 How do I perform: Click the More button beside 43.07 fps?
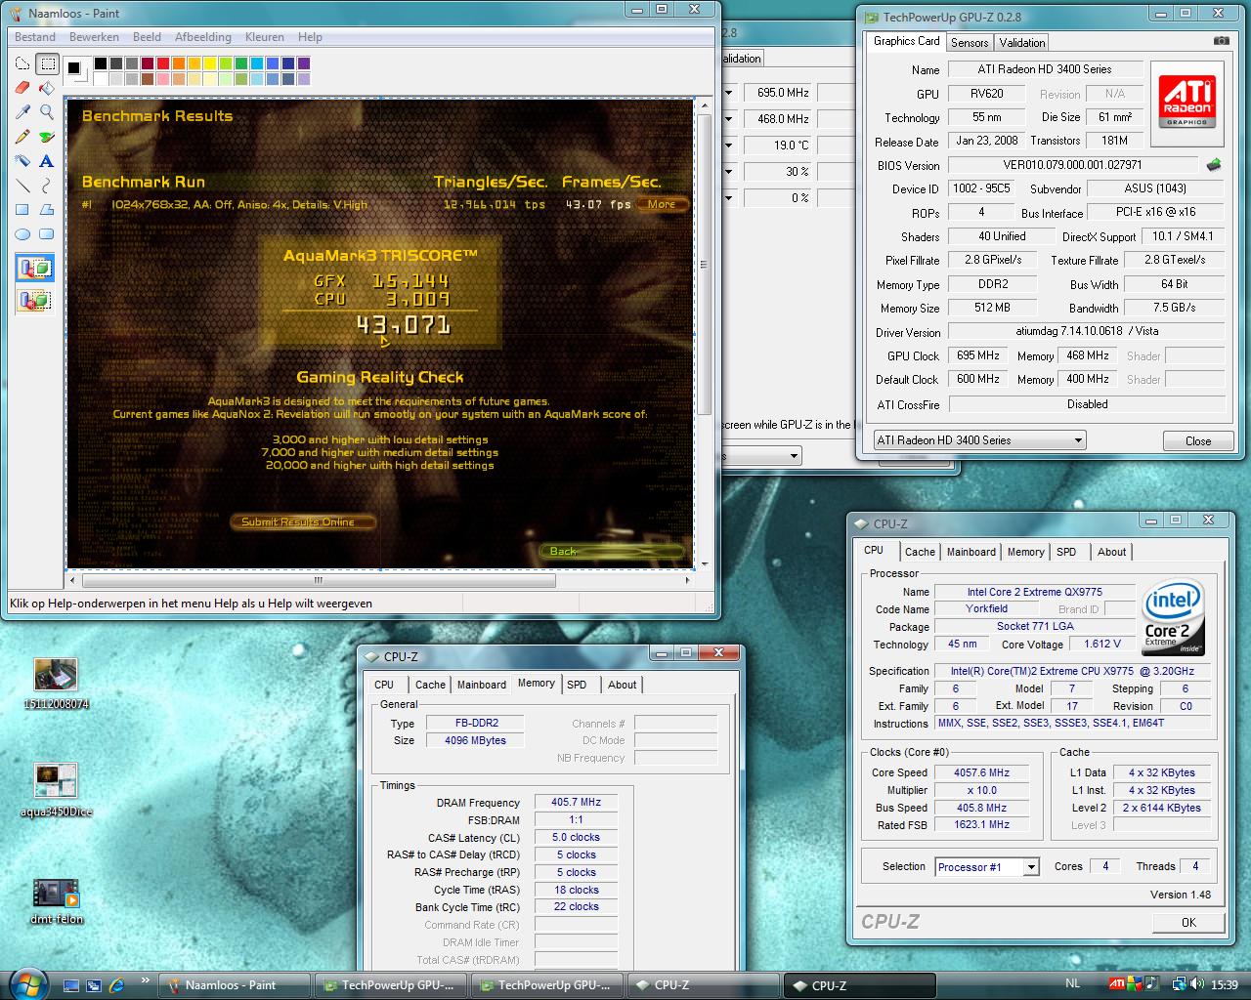coord(662,204)
